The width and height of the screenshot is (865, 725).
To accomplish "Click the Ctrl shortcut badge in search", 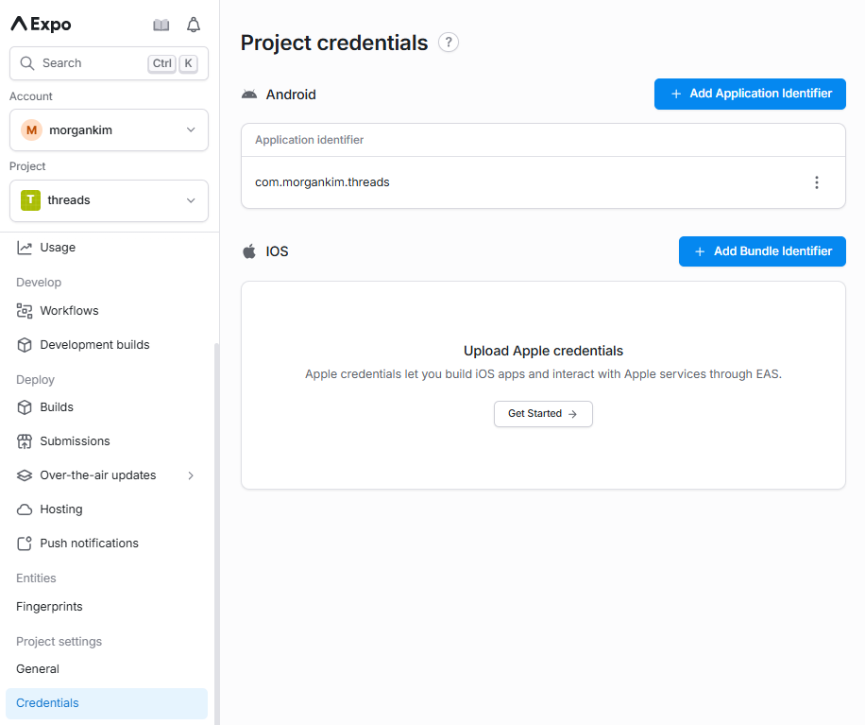I will pyautogui.click(x=161, y=63).
